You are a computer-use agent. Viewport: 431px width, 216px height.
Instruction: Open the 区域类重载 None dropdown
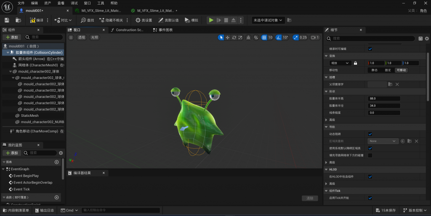(383, 141)
